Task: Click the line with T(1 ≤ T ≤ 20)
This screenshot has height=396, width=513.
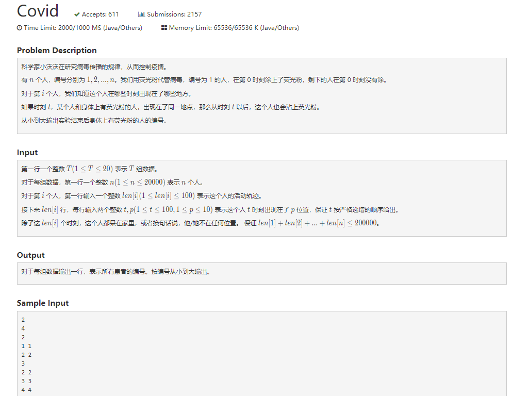Action: pyautogui.click(x=90, y=169)
